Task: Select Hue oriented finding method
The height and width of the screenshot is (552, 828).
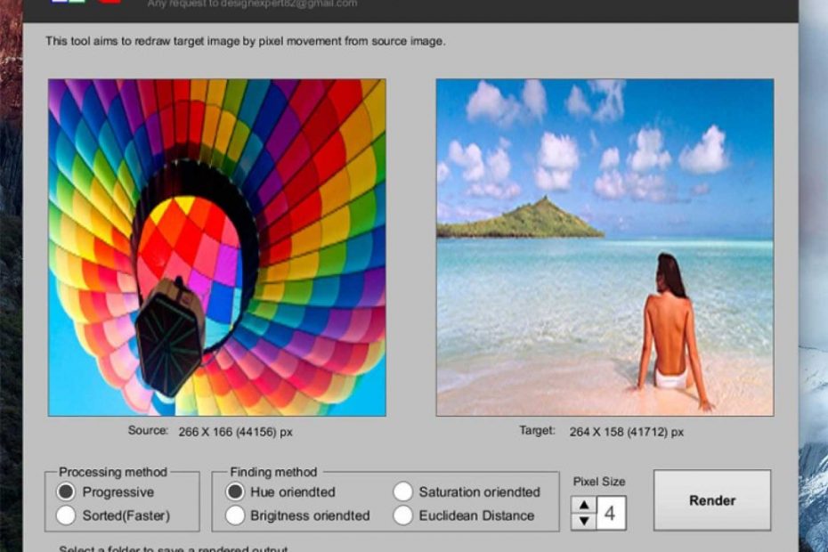Action: (x=235, y=492)
